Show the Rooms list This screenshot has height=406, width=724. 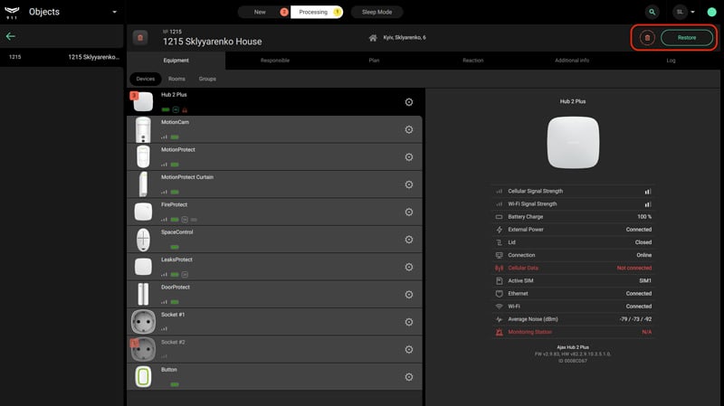176,79
